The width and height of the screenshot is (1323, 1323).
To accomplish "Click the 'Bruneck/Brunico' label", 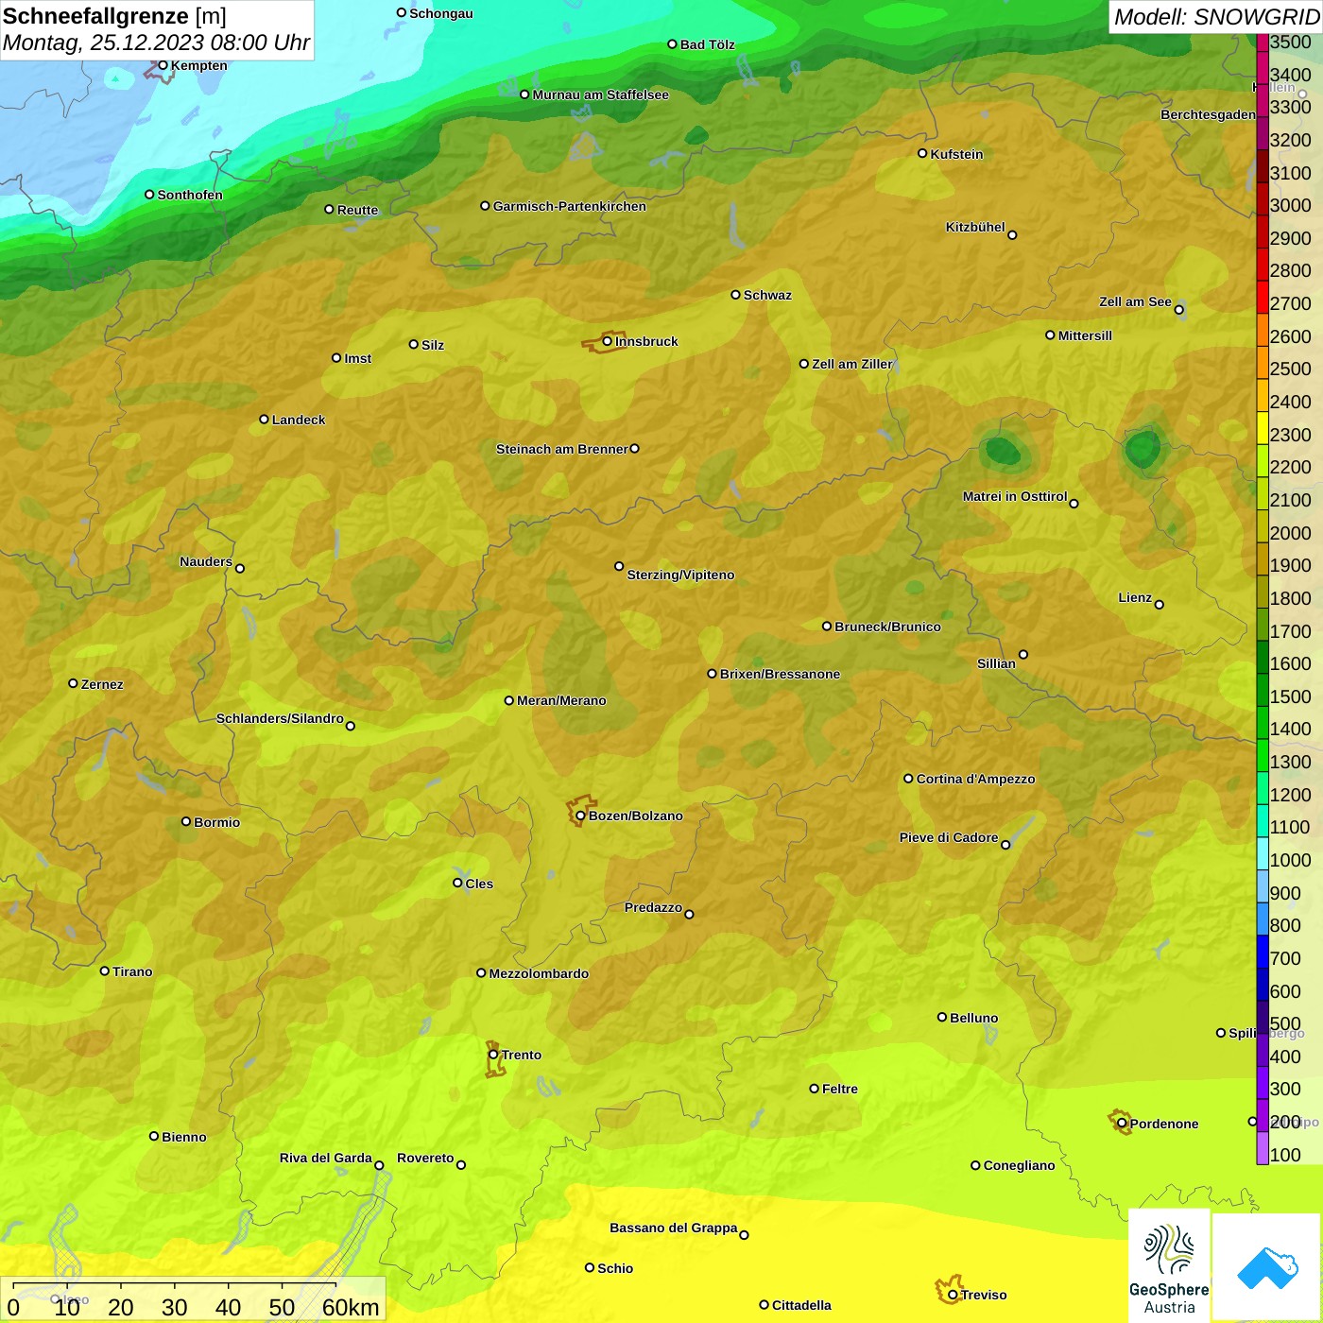I will point(887,627).
